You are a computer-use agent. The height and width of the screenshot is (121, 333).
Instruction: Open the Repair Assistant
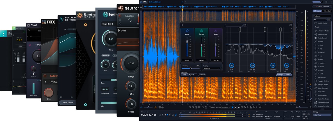pyautogui.click(x=322, y=7)
